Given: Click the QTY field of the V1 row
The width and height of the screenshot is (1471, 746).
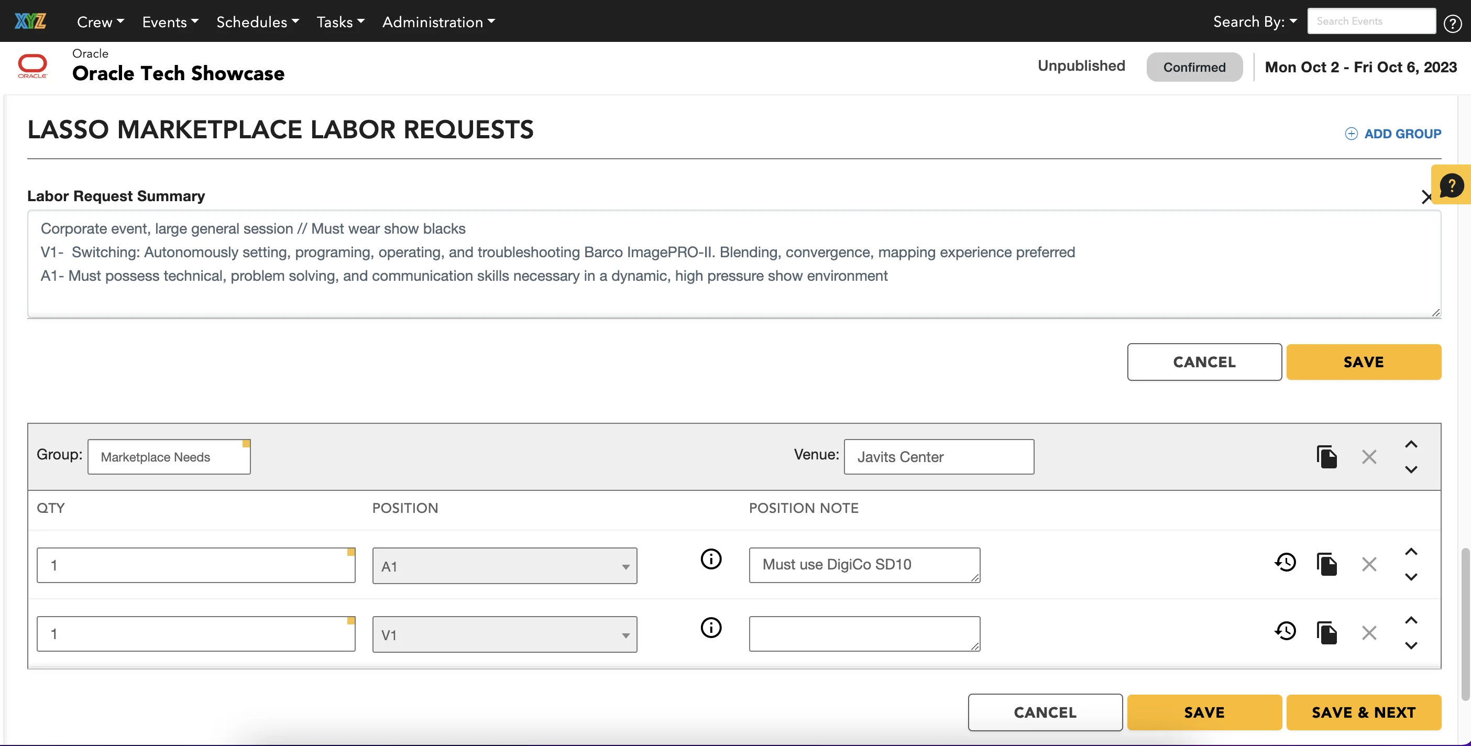Looking at the screenshot, I should [x=196, y=633].
